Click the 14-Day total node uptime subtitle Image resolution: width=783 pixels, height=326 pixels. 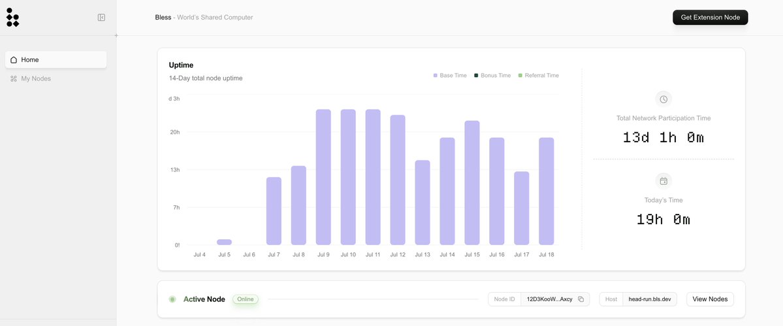pos(206,78)
